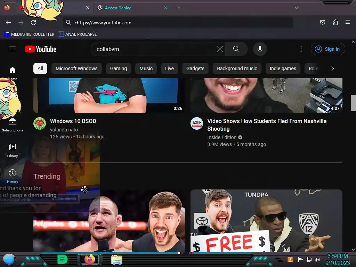Open the File Explorer taskbar icon

(117, 260)
